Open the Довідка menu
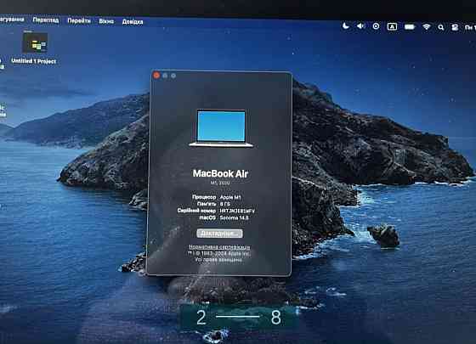Image resolution: width=476 pixels, height=344 pixels. [x=133, y=22]
